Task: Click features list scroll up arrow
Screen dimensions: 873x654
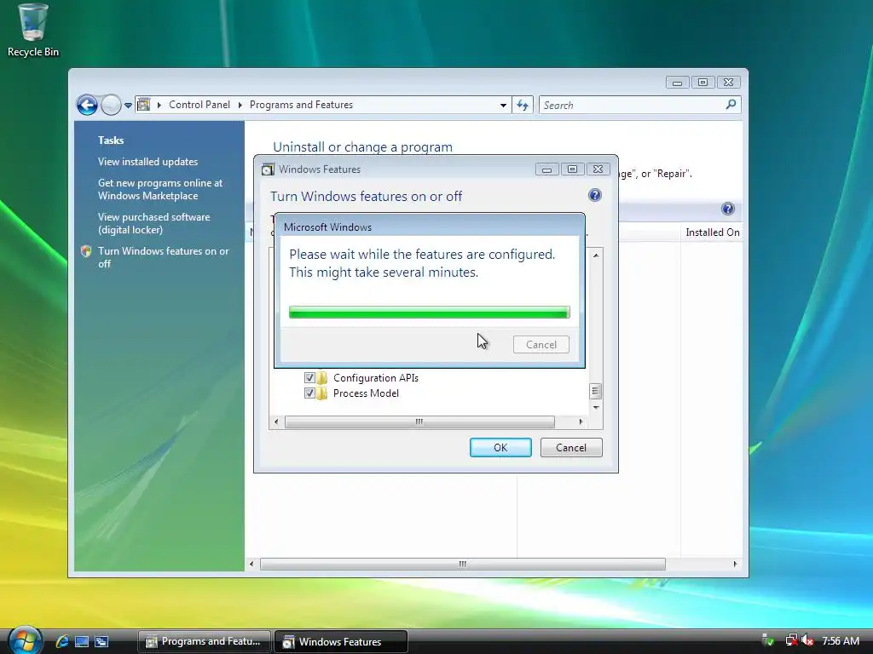Action: (x=596, y=255)
